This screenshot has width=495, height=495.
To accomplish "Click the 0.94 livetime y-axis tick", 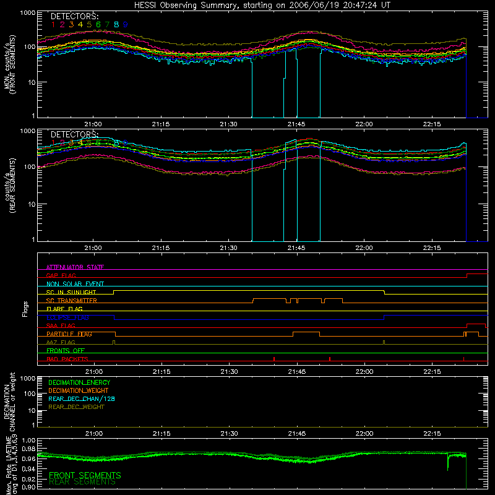I will pos(28,468).
